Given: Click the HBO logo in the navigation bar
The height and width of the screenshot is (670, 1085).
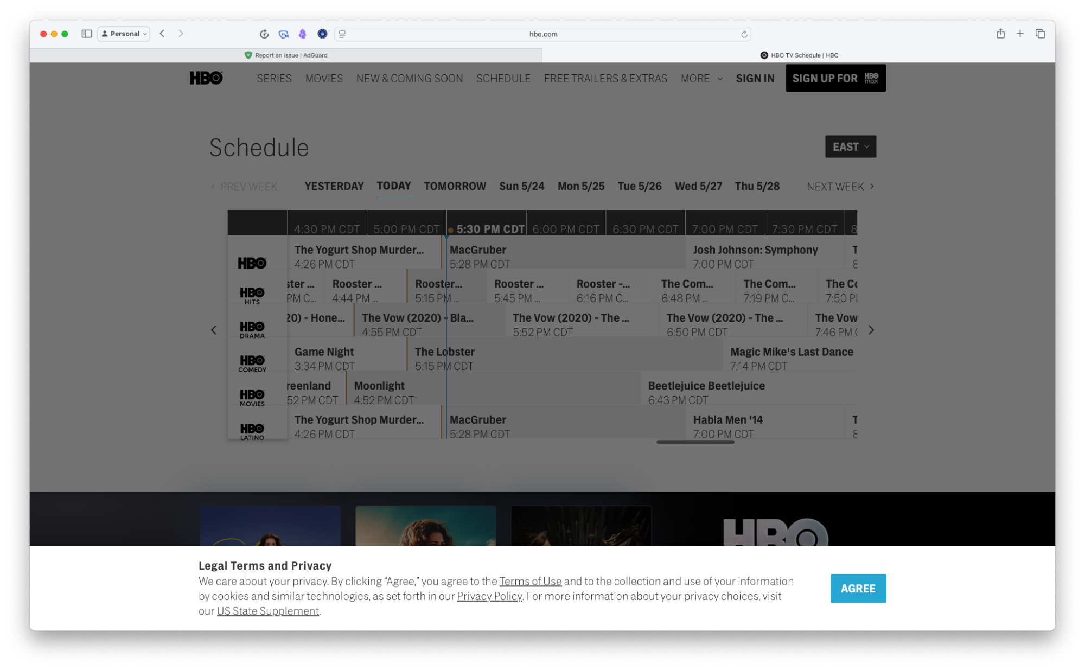Looking at the screenshot, I should point(206,78).
